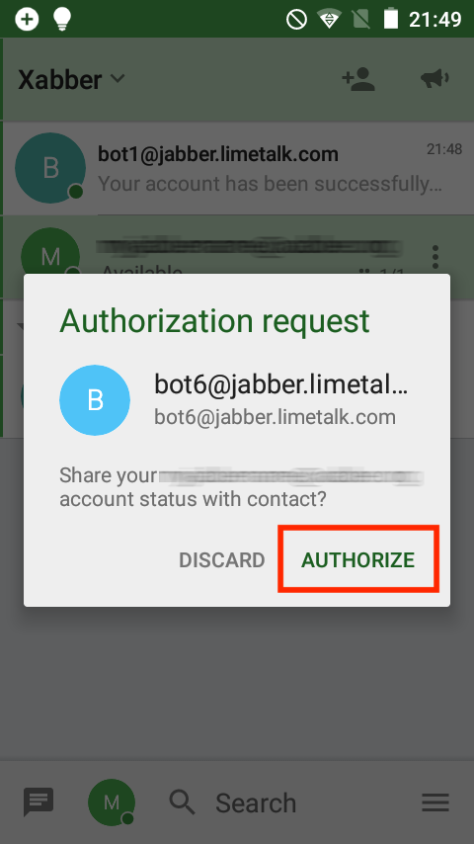Open the chats icon in bottom bar
The image size is (474, 844).
[x=39, y=802]
